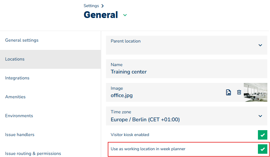Select Environments from sidebar

click(x=19, y=116)
